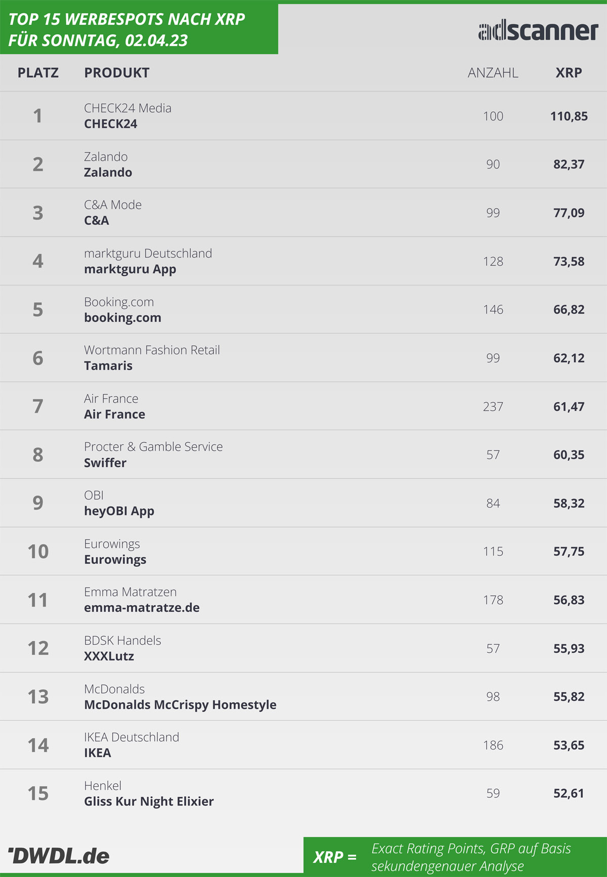Screen dimensions: 607x877
Task: Click the DWDL.de logo
Action: click(x=59, y=856)
